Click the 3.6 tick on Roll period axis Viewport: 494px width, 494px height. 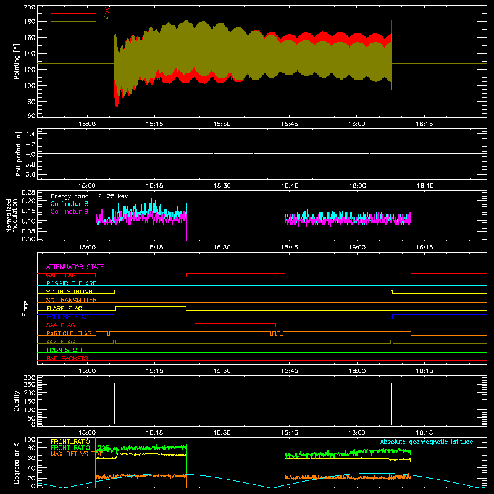click(x=30, y=174)
